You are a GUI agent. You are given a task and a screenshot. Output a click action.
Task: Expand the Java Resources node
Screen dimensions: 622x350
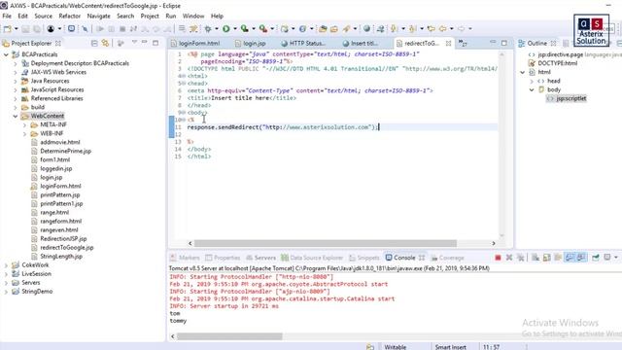click(16, 81)
